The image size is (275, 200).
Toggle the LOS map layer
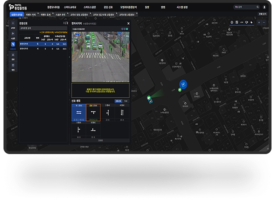[242, 22]
